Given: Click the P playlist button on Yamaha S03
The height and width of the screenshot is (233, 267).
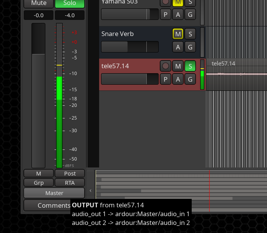Looking at the screenshot, I should 166,15.
